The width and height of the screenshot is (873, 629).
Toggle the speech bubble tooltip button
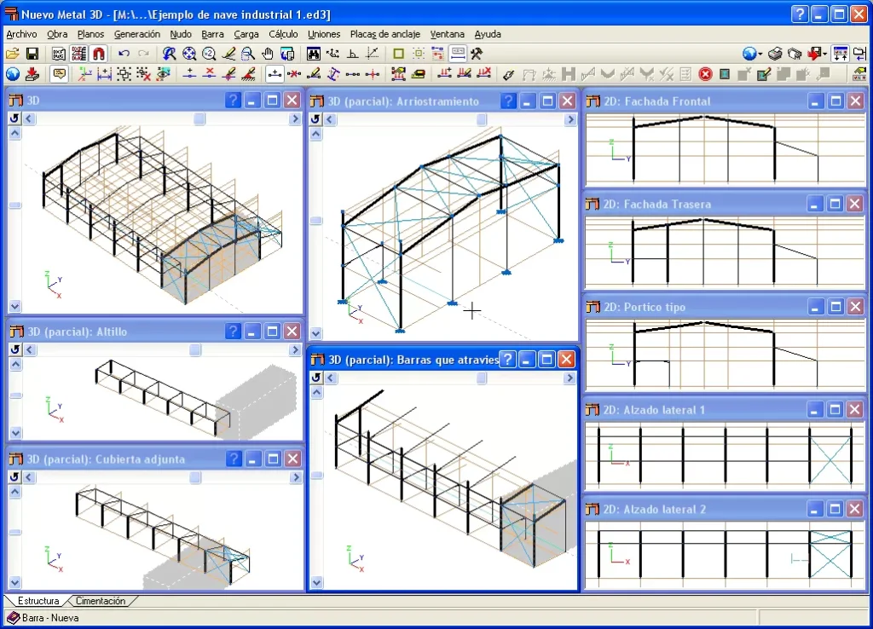(59, 74)
